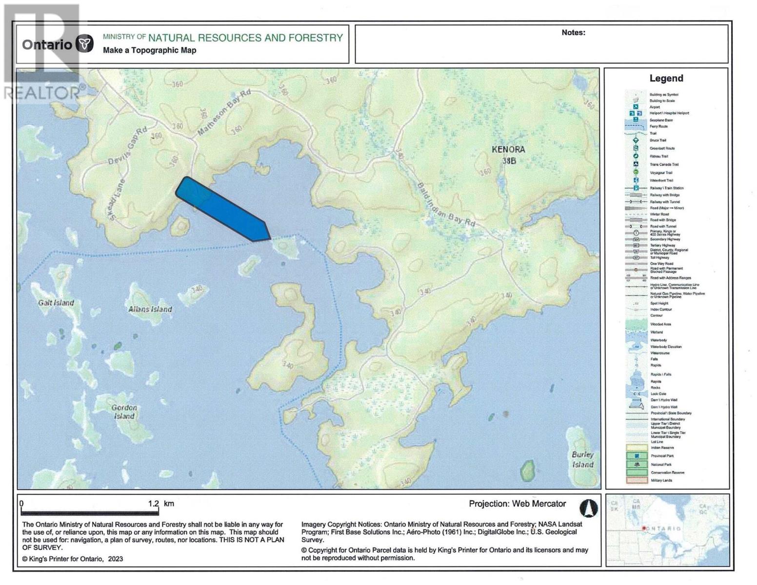Click the Tertiary Highway legend label
This screenshot has width=757, height=585.
pos(662,245)
